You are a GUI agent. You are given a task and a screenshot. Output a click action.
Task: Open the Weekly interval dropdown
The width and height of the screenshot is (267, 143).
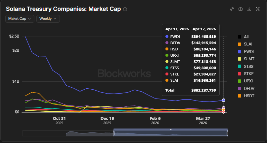[48, 19]
